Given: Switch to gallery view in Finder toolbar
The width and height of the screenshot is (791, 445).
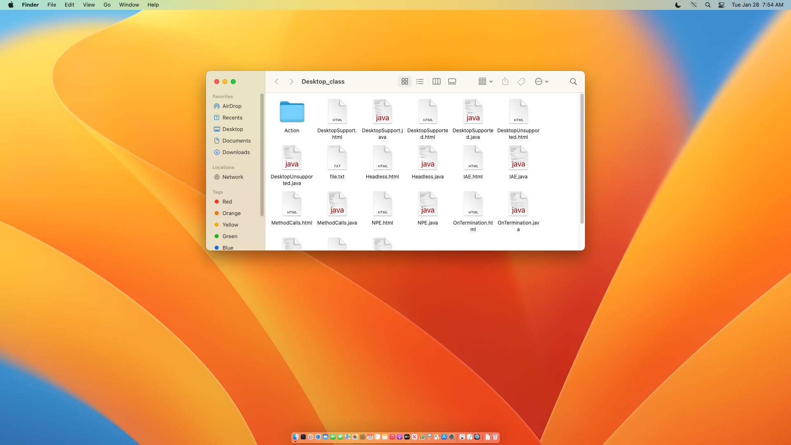Looking at the screenshot, I should point(452,82).
